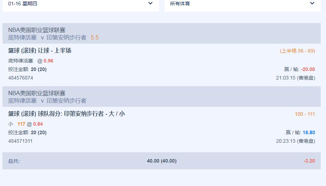The width and height of the screenshot is (326, 186).
Task: Click the chevron arrow beside 01-16 星期四
Action: (x=150, y=4)
